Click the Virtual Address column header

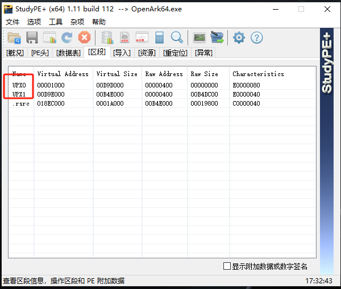pos(63,74)
